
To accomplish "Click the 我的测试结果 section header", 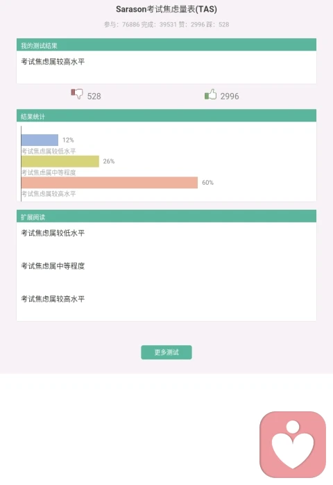I will [x=166, y=44].
